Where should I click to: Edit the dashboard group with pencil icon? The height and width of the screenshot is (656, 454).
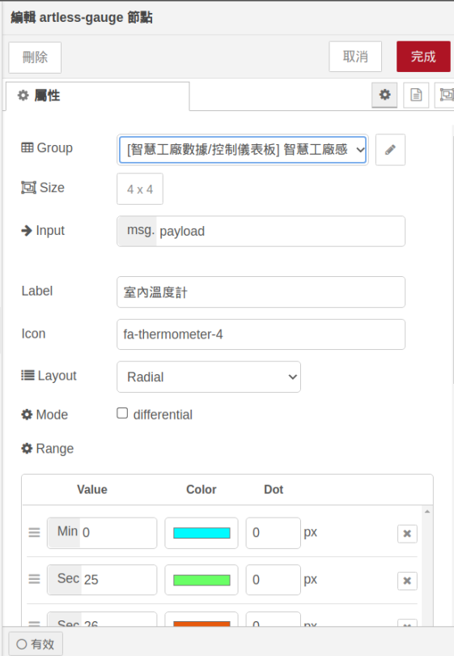point(390,150)
